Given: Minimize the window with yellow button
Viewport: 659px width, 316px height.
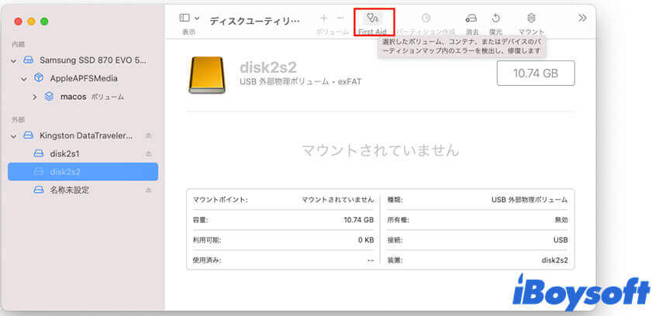Looking at the screenshot, I should pyautogui.click(x=31, y=22).
